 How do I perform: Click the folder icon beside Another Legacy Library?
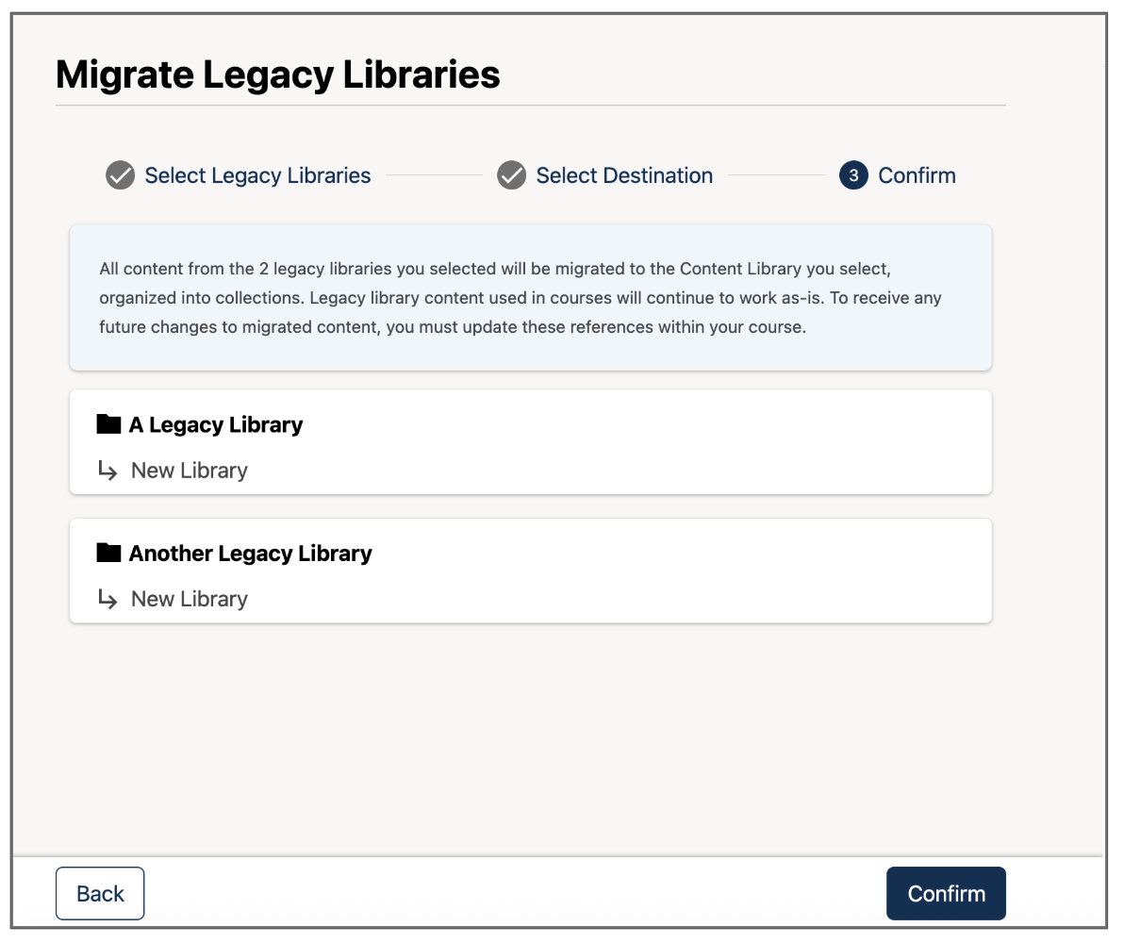[x=107, y=553]
